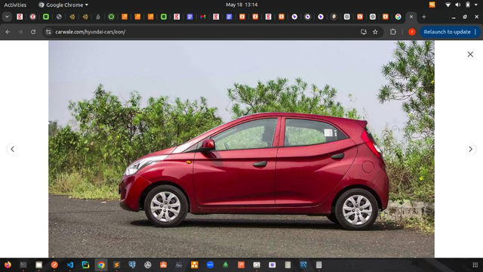Viewport: 483px width, 272px height.
Task: Reload the carwale page
Action: point(33,32)
